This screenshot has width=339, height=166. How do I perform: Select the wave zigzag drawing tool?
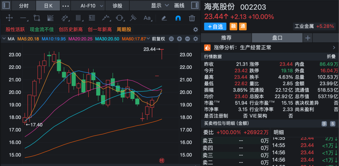106,18
